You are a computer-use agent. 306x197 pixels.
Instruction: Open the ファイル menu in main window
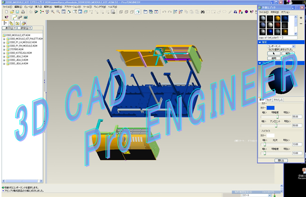click(7, 7)
